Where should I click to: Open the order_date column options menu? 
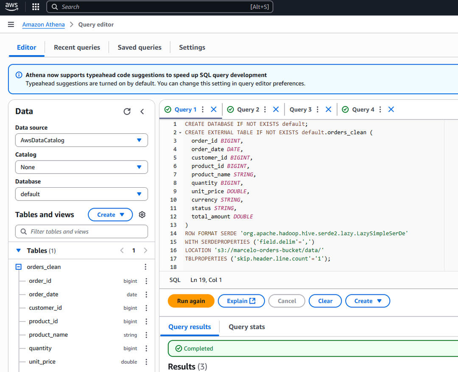click(x=146, y=294)
